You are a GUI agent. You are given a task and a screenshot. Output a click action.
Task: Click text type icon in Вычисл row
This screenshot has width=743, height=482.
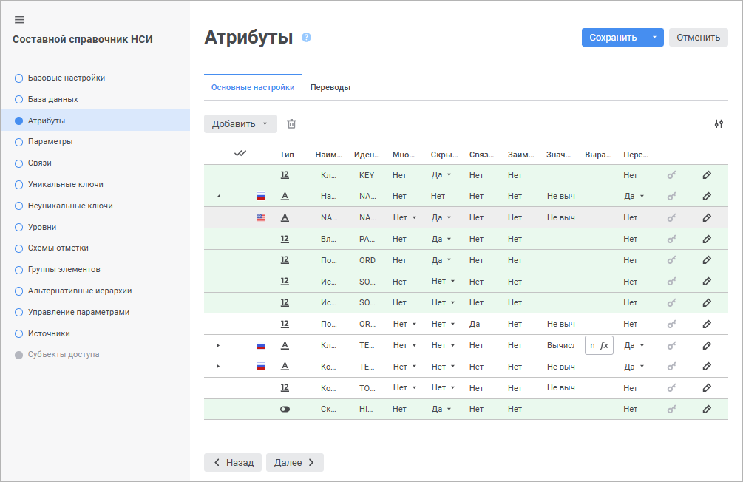click(285, 345)
